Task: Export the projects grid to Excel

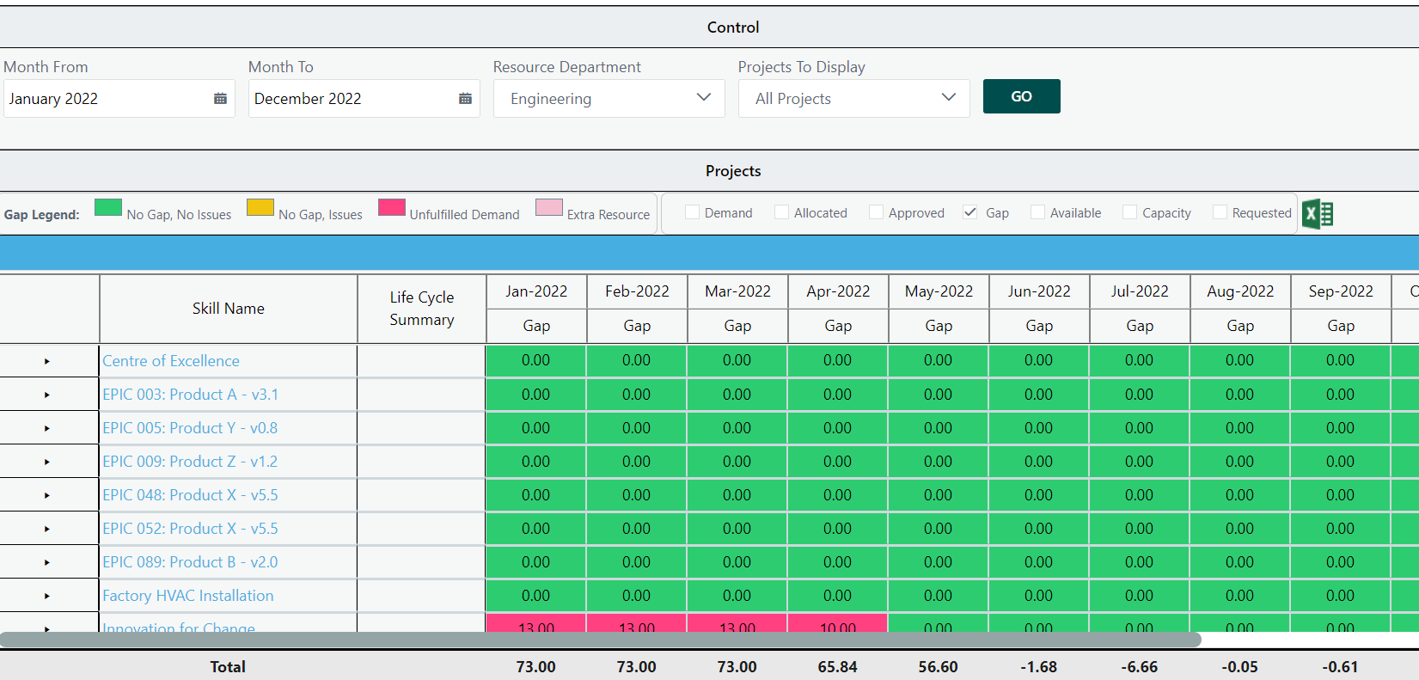Action: (x=1318, y=214)
